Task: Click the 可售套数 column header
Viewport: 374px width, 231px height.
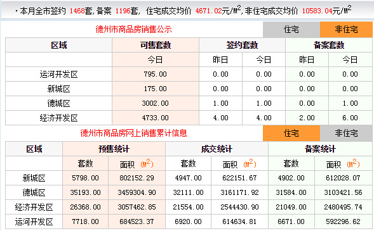Action: (156, 45)
